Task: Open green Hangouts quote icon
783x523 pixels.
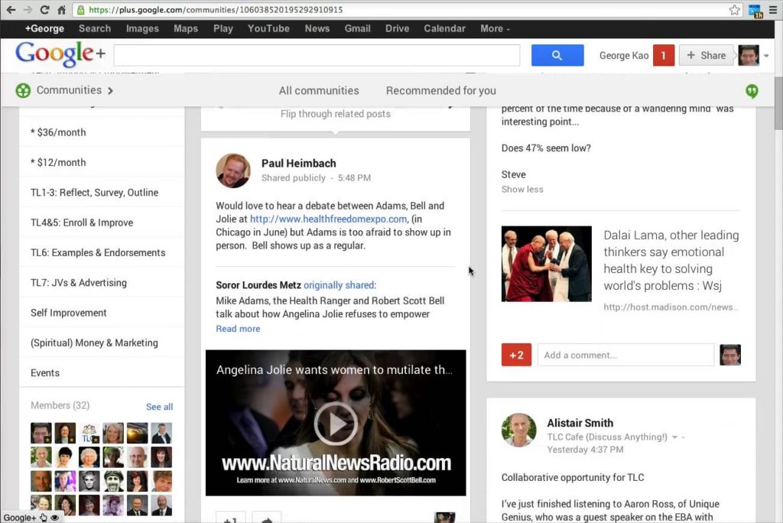Action: click(752, 91)
